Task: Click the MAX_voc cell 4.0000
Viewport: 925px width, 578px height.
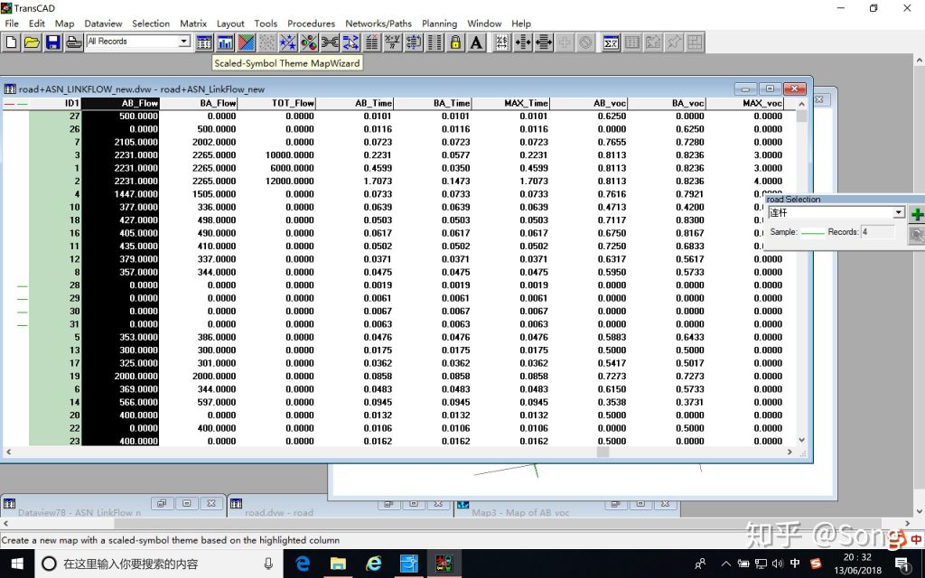Action: coord(744,181)
